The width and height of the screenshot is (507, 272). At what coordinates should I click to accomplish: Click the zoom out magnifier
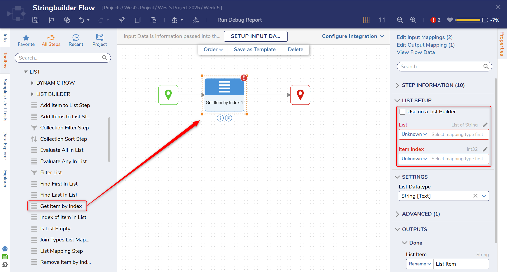tap(400, 20)
